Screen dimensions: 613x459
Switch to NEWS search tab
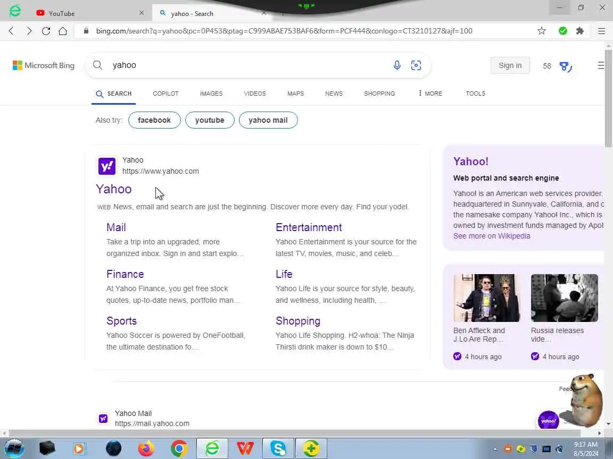(x=334, y=93)
